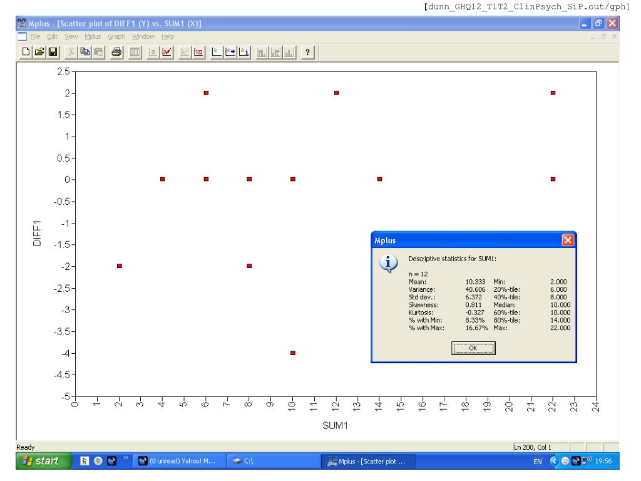Click the red '123' toolbar icon
This screenshot has width=641, height=481.
coord(198,52)
